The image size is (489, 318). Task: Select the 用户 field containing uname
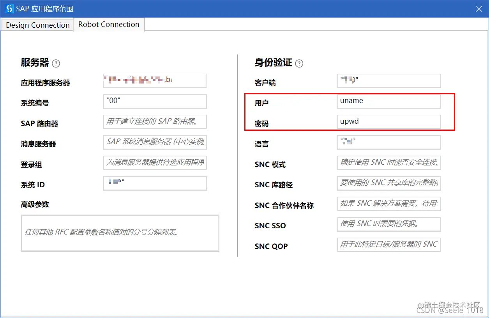(x=388, y=101)
